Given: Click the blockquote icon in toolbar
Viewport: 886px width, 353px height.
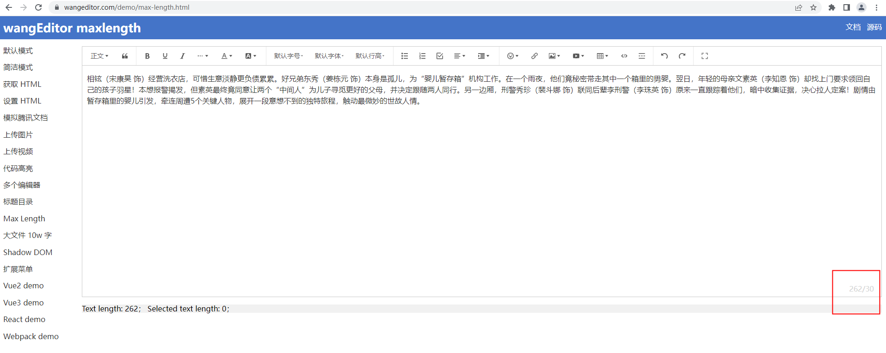Looking at the screenshot, I should click(125, 56).
